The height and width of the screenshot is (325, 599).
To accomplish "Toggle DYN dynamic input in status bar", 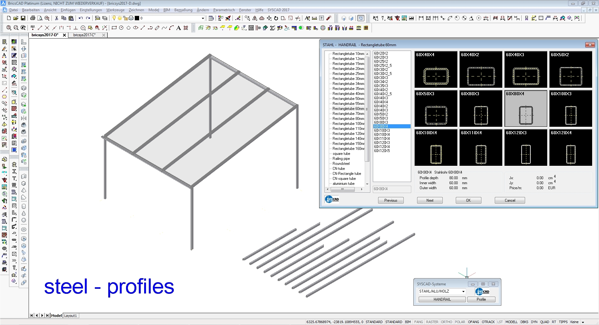I will (x=534, y=322).
